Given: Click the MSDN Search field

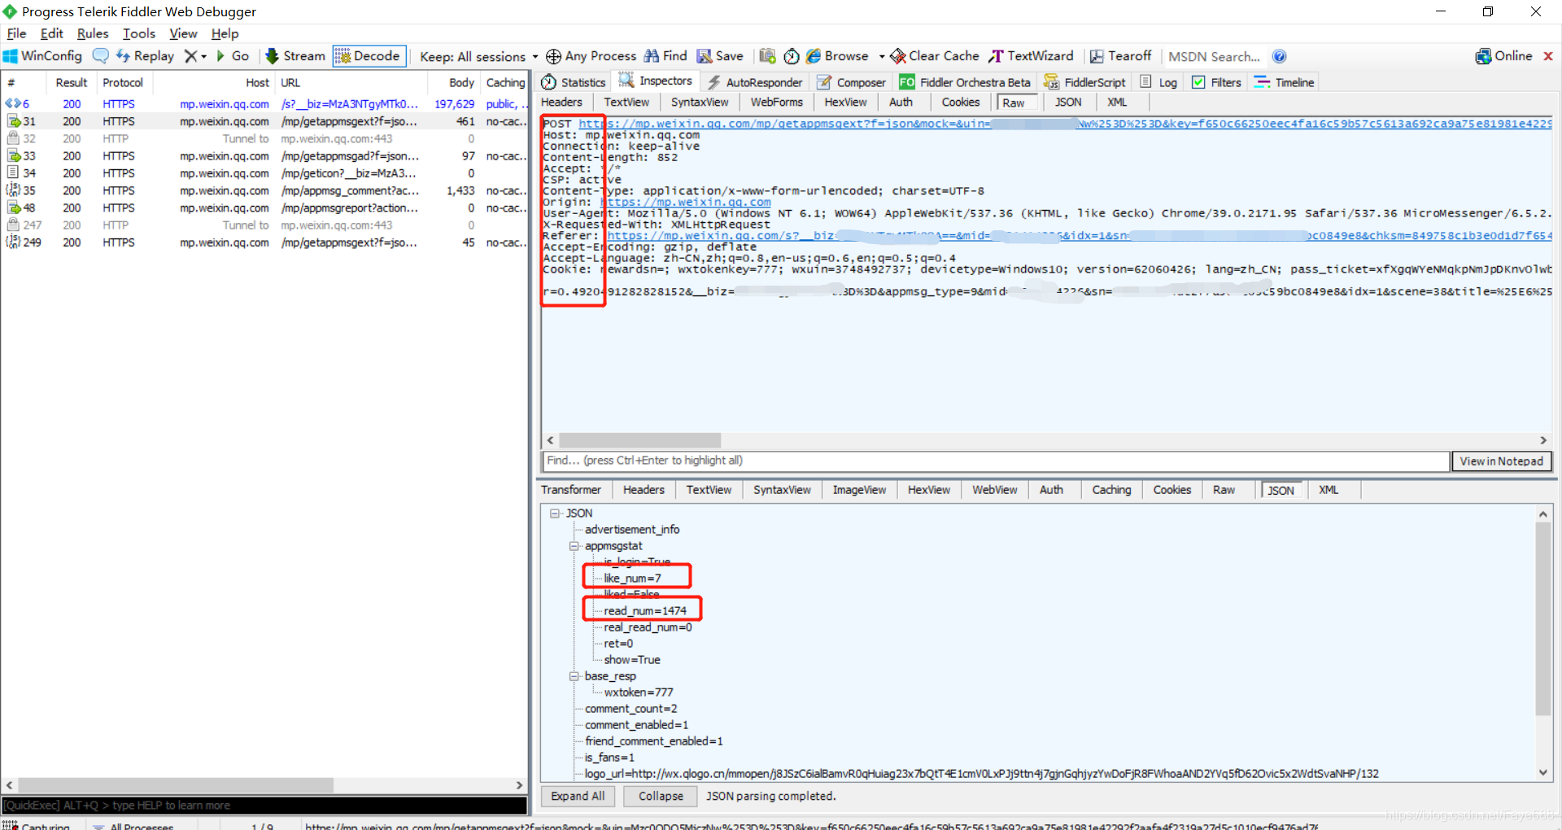Looking at the screenshot, I should point(1214,56).
